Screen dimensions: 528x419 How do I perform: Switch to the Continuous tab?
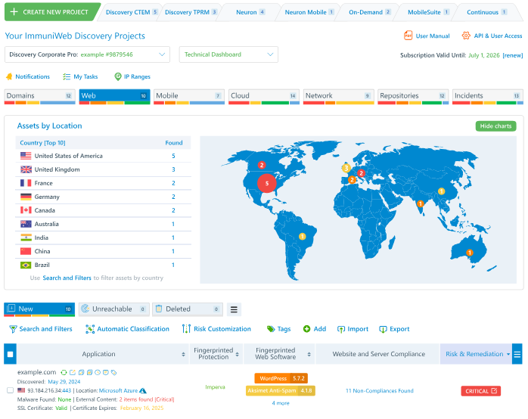[x=487, y=12]
